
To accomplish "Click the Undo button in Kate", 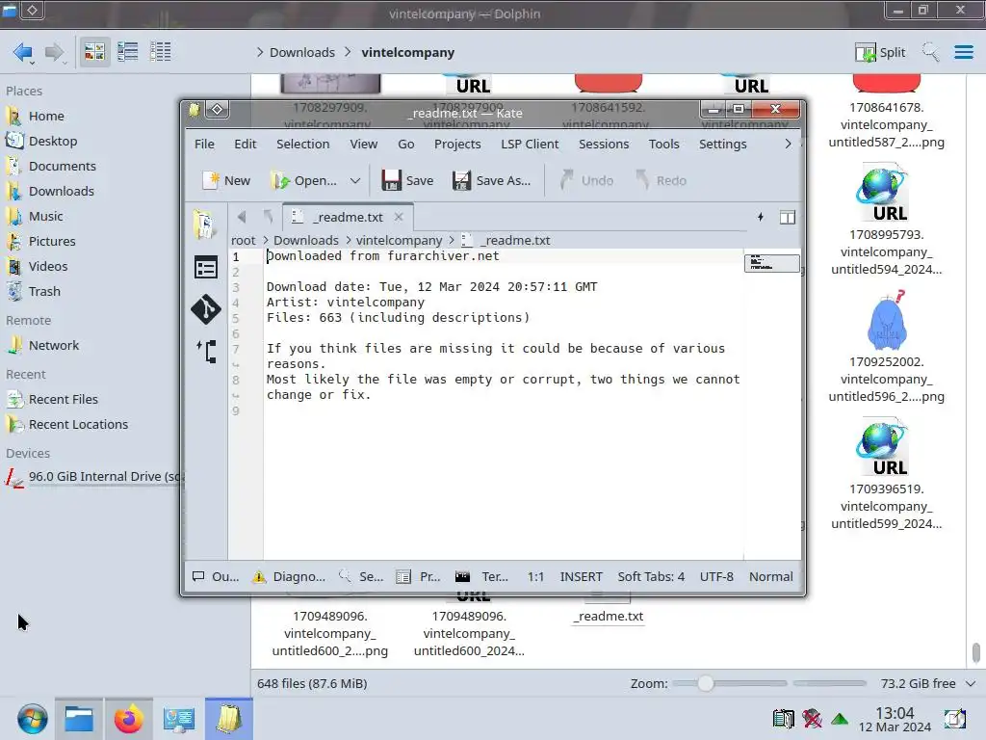I will point(585,180).
